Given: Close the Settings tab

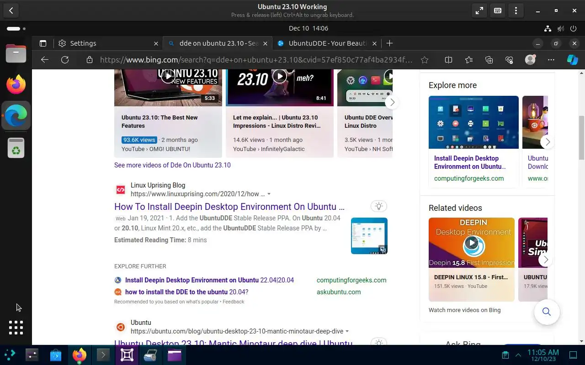Looking at the screenshot, I should pos(156,43).
